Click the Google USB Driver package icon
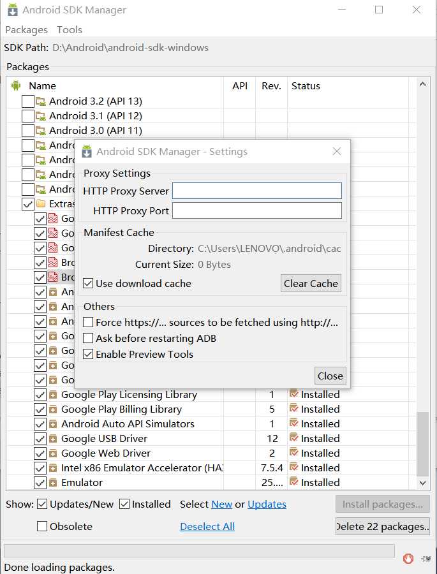 point(54,438)
